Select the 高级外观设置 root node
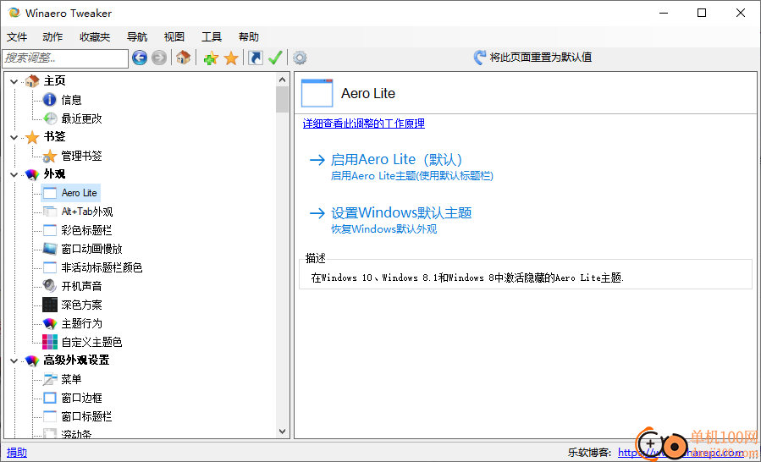Viewport: 761px width, 462px height. 76,360
